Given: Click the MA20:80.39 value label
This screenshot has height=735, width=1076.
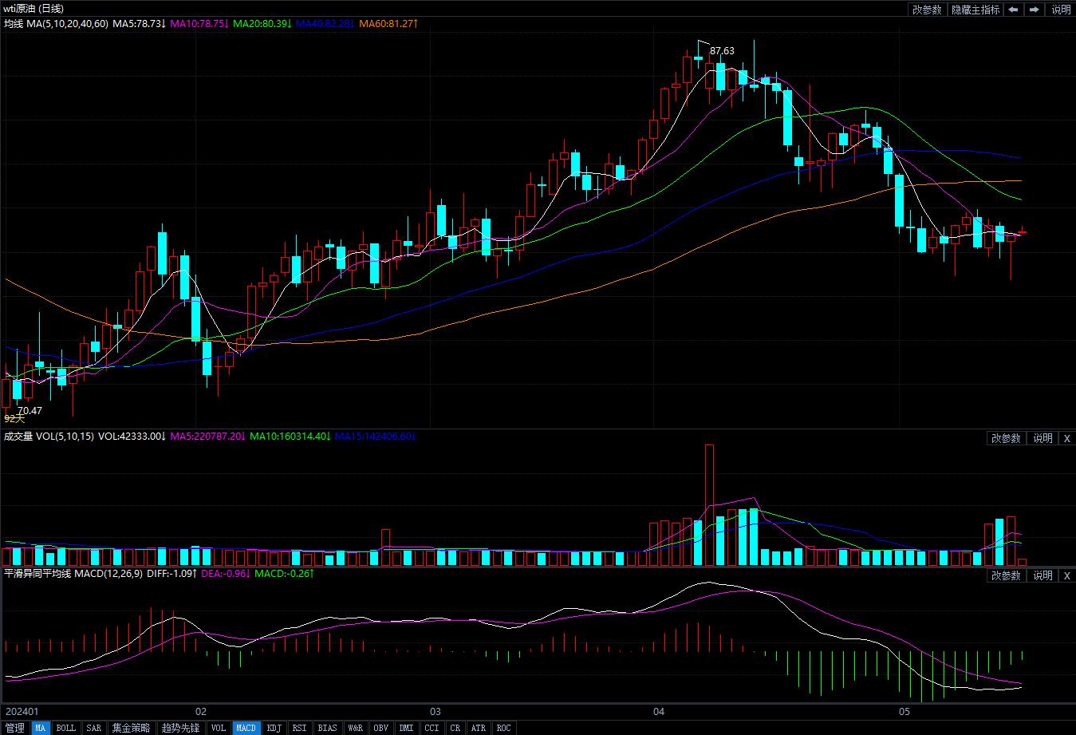Looking at the screenshot, I should click(x=262, y=24).
